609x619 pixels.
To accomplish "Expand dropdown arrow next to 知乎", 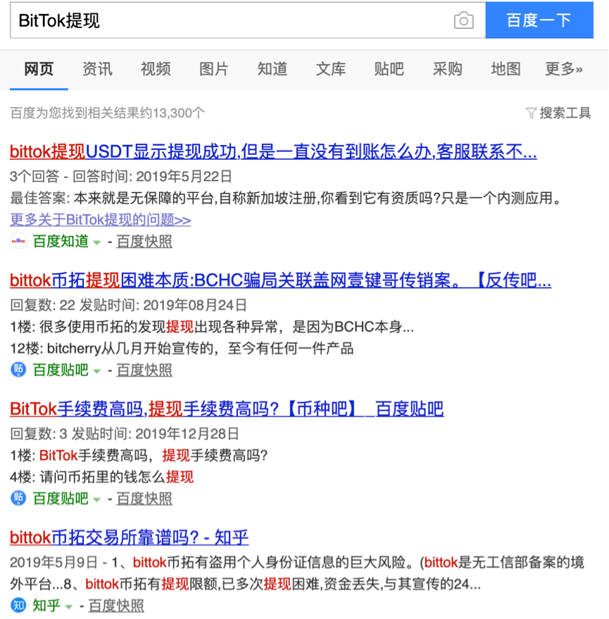I will 69,607.
